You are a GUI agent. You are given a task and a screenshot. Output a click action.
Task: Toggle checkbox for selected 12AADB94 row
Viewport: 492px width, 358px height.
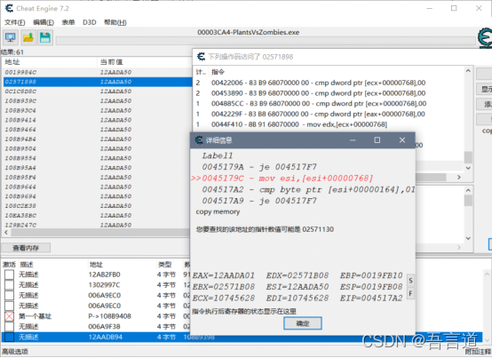click(x=9, y=337)
